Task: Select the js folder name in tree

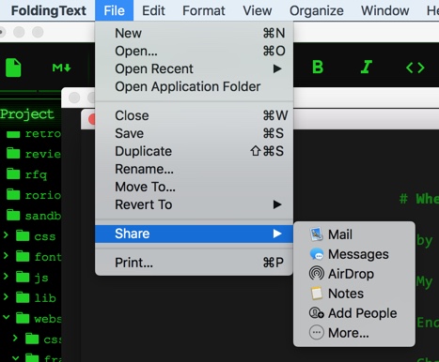Action: (x=41, y=278)
